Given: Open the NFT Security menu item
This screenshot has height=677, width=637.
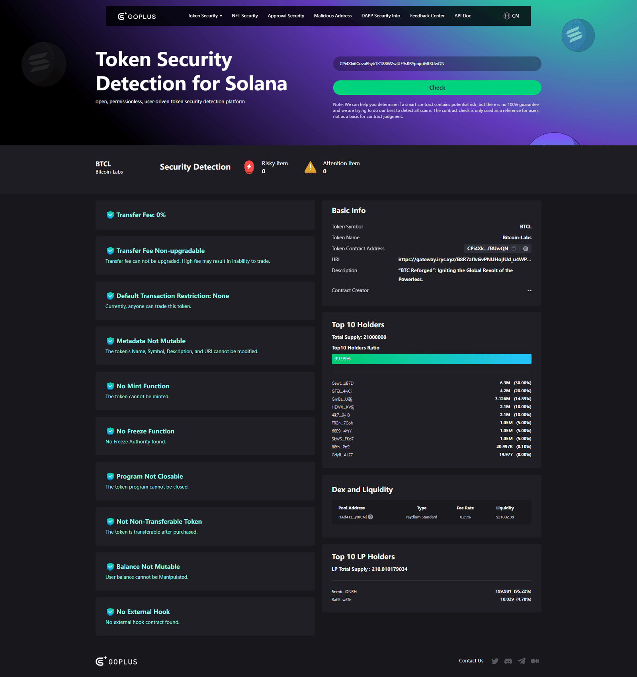Looking at the screenshot, I should click(245, 16).
